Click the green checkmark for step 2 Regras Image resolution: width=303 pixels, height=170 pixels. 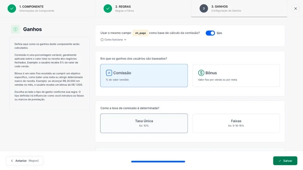pyautogui.click(x=108, y=9)
